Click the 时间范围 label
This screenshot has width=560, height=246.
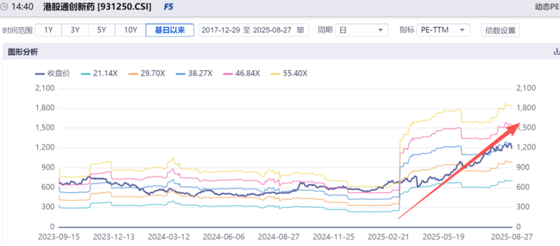click(18, 30)
